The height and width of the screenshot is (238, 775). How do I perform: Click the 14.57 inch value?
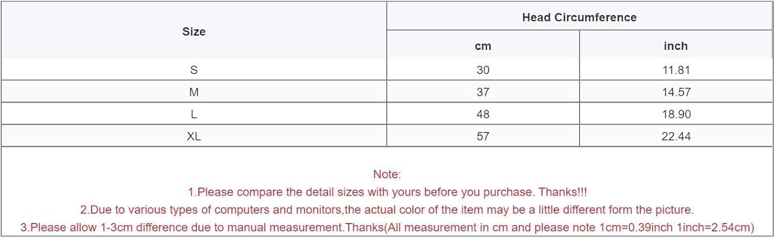[676, 92]
